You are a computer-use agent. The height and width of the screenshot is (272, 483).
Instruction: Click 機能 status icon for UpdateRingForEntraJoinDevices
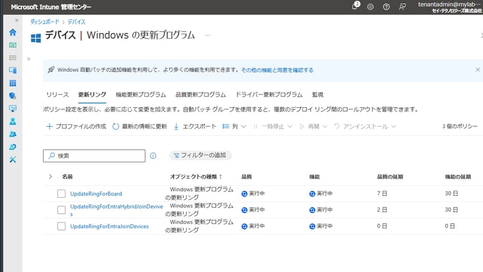(312, 226)
